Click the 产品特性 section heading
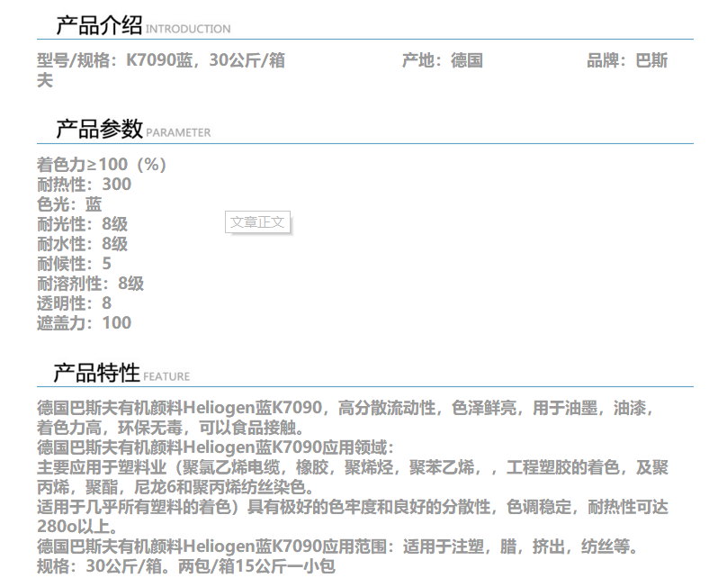Screen dimensions: 709x587 coord(96,373)
